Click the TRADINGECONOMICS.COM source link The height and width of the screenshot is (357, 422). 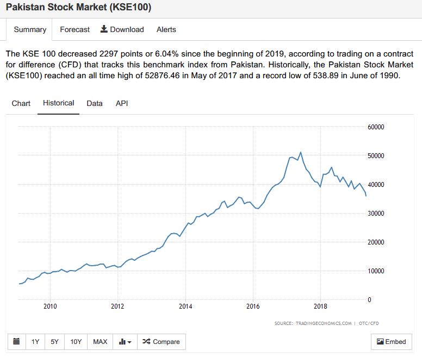[324, 323]
